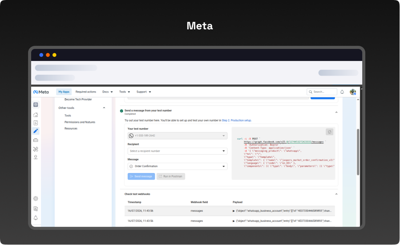The image size is (400, 245).
Task: Switch to My Apps tab
Action: click(x=64, y=92)
